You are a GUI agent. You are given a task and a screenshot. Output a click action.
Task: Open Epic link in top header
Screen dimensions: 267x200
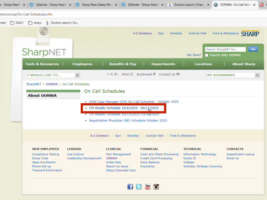point(161,33)
